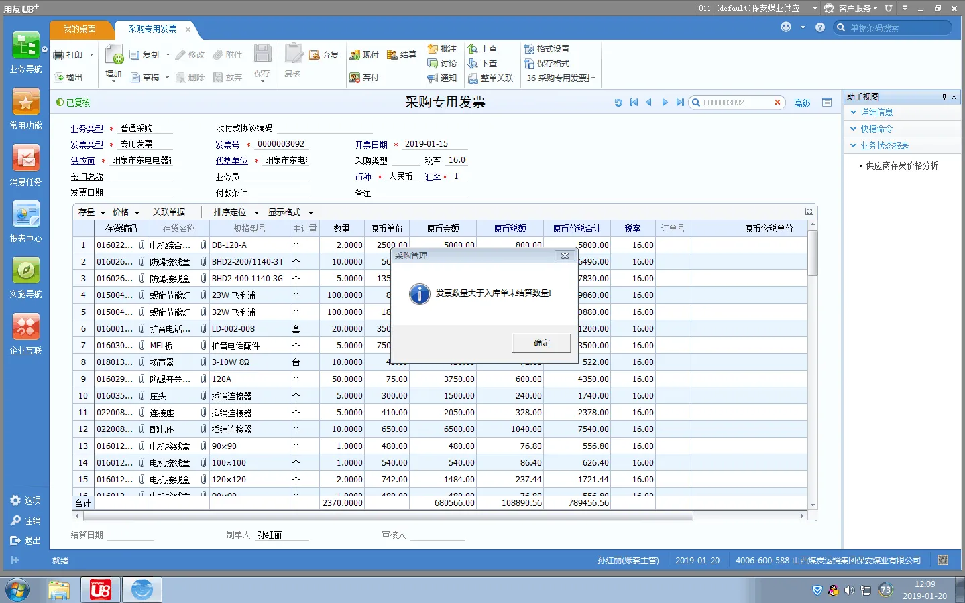
Task: Click the 复制 copy toolbar button
Action: tap(145, 55)
